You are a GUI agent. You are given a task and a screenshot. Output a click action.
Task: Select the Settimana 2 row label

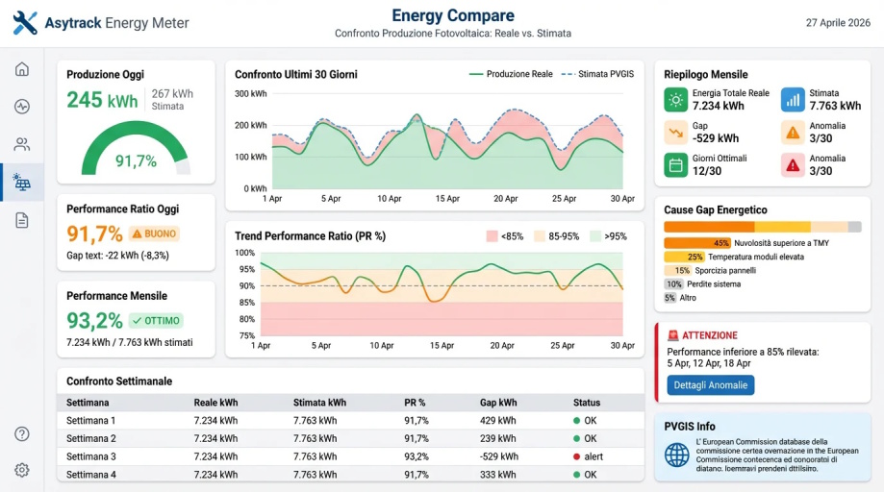pos(90,438)
